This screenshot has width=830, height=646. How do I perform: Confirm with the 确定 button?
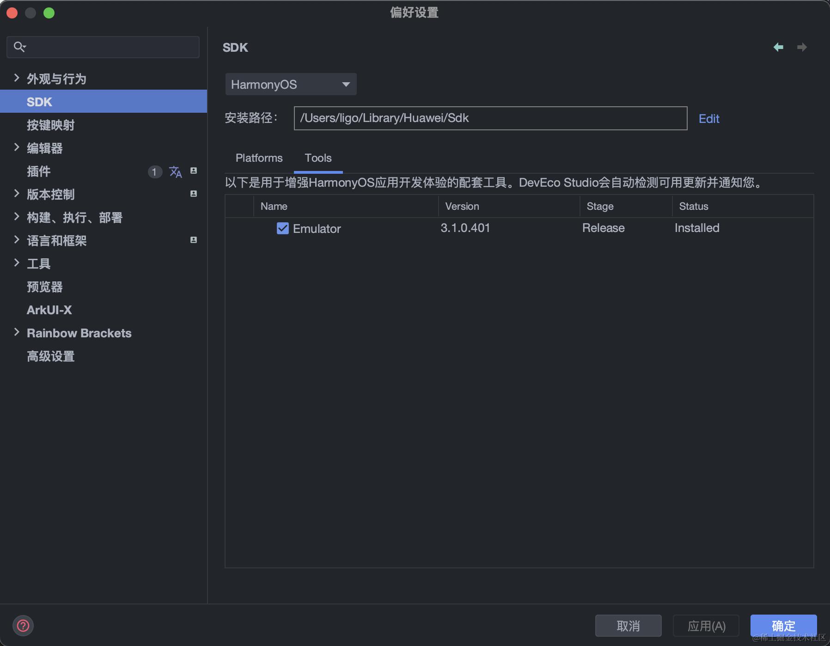click(783, 626)
